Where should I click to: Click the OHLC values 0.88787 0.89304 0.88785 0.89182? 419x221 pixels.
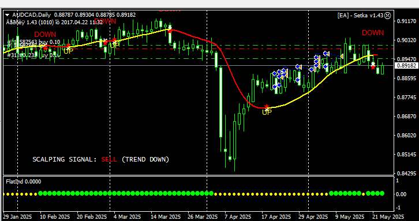[x=95, y=15]
